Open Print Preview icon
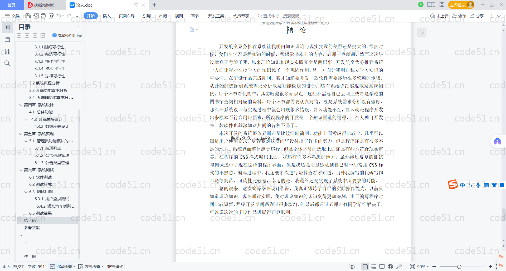 click(51, 16)
